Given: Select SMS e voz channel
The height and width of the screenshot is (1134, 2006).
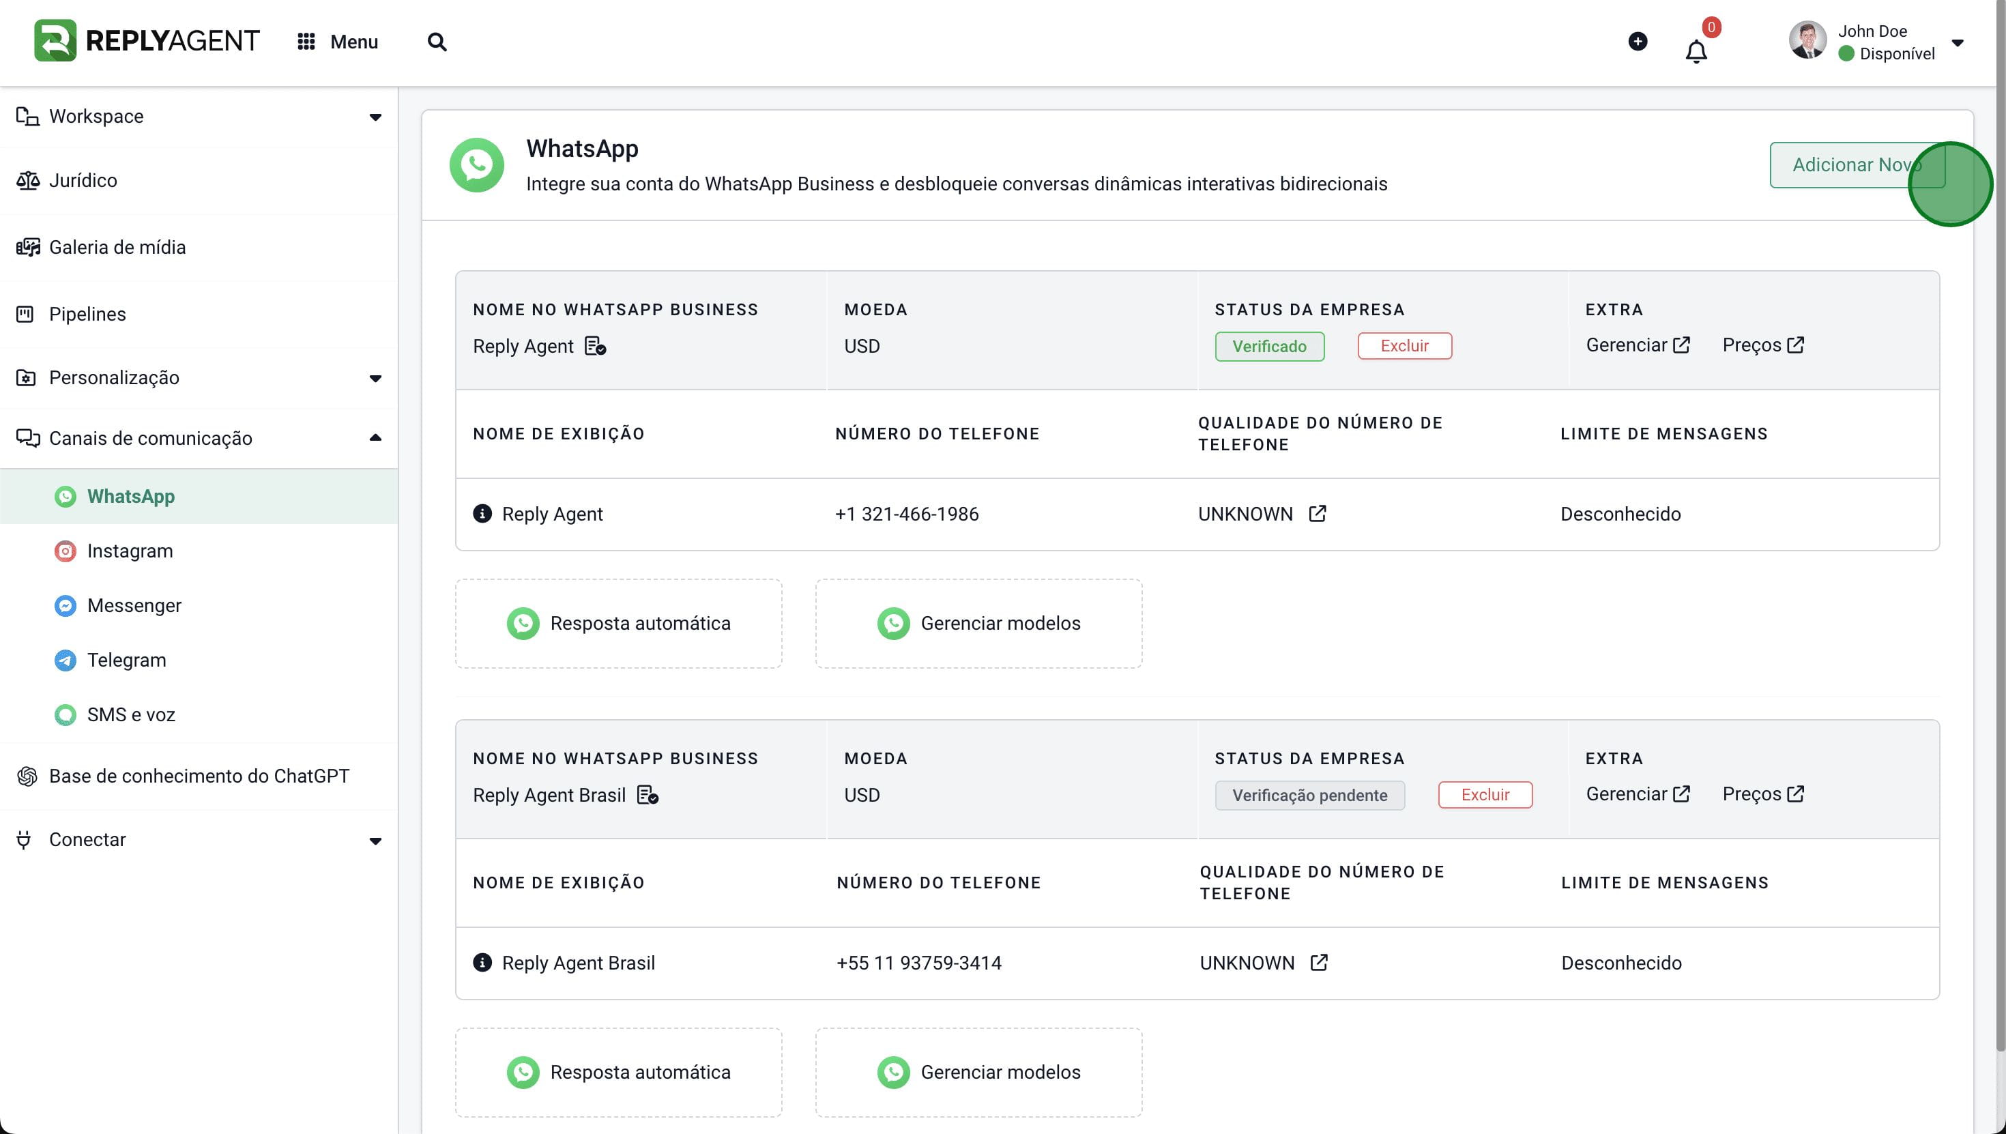Looking at the screenshot, I should [199, 714].
